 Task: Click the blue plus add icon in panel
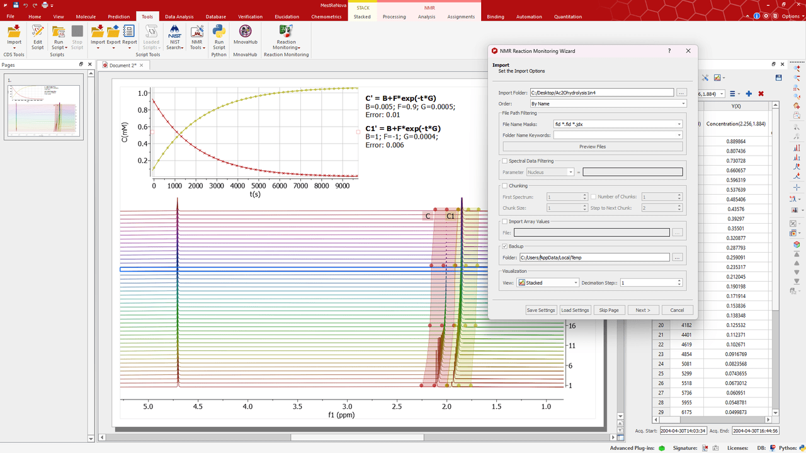(749, 94)
